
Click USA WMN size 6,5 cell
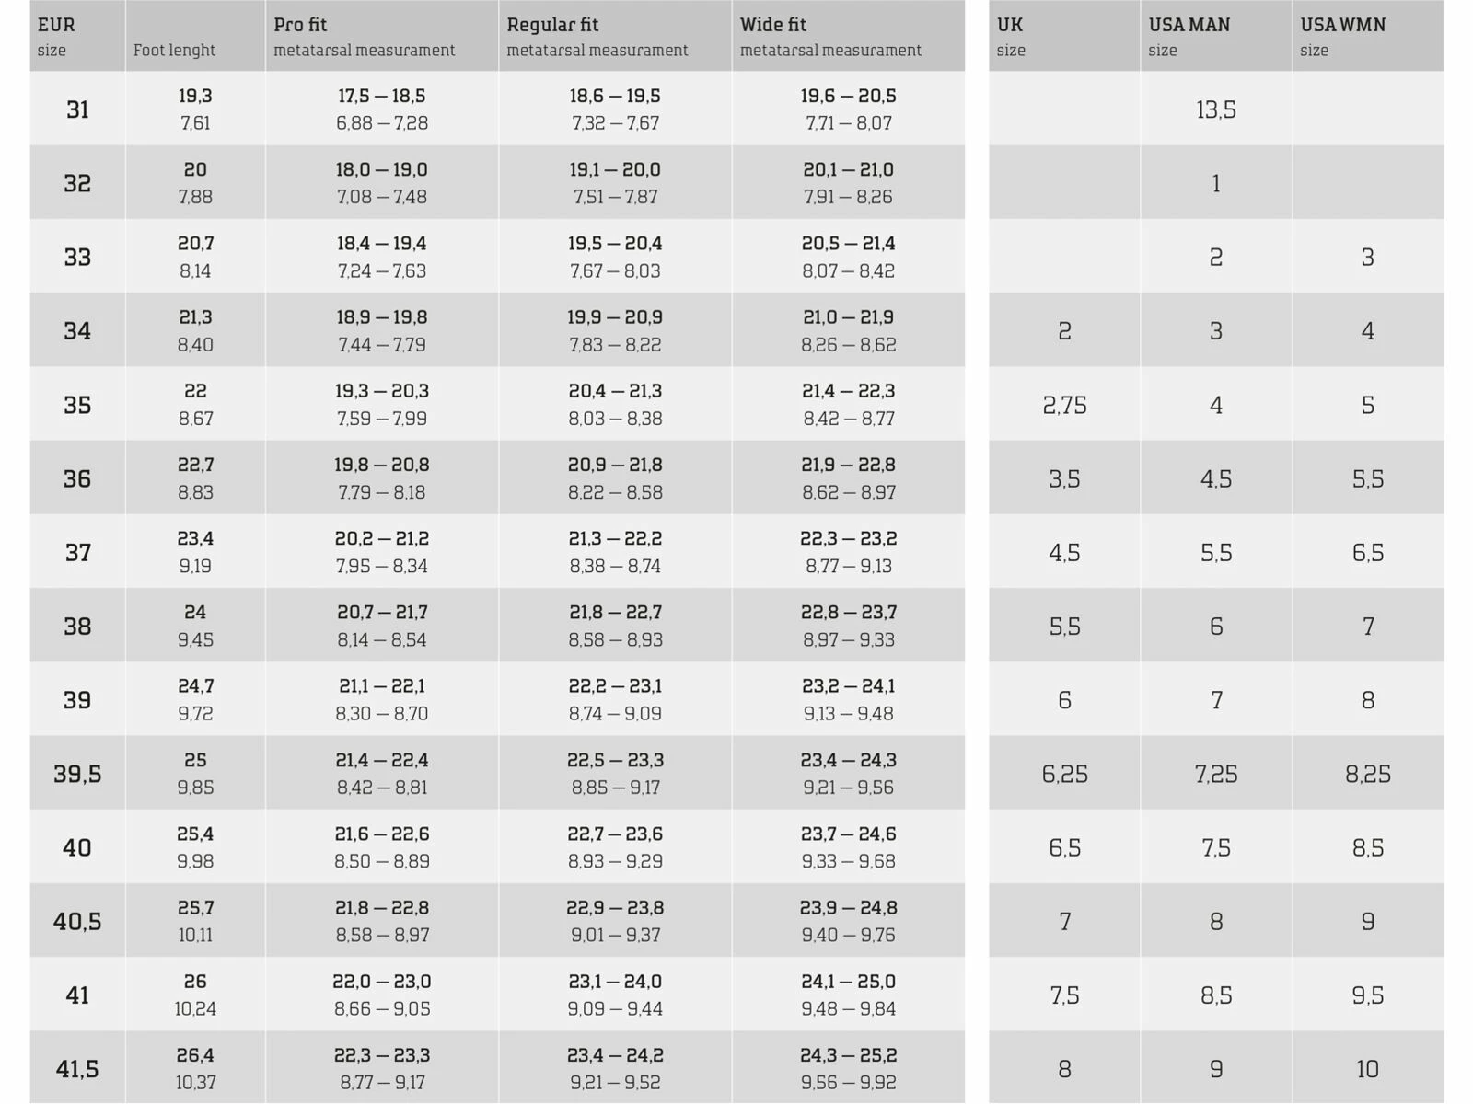1367,552
